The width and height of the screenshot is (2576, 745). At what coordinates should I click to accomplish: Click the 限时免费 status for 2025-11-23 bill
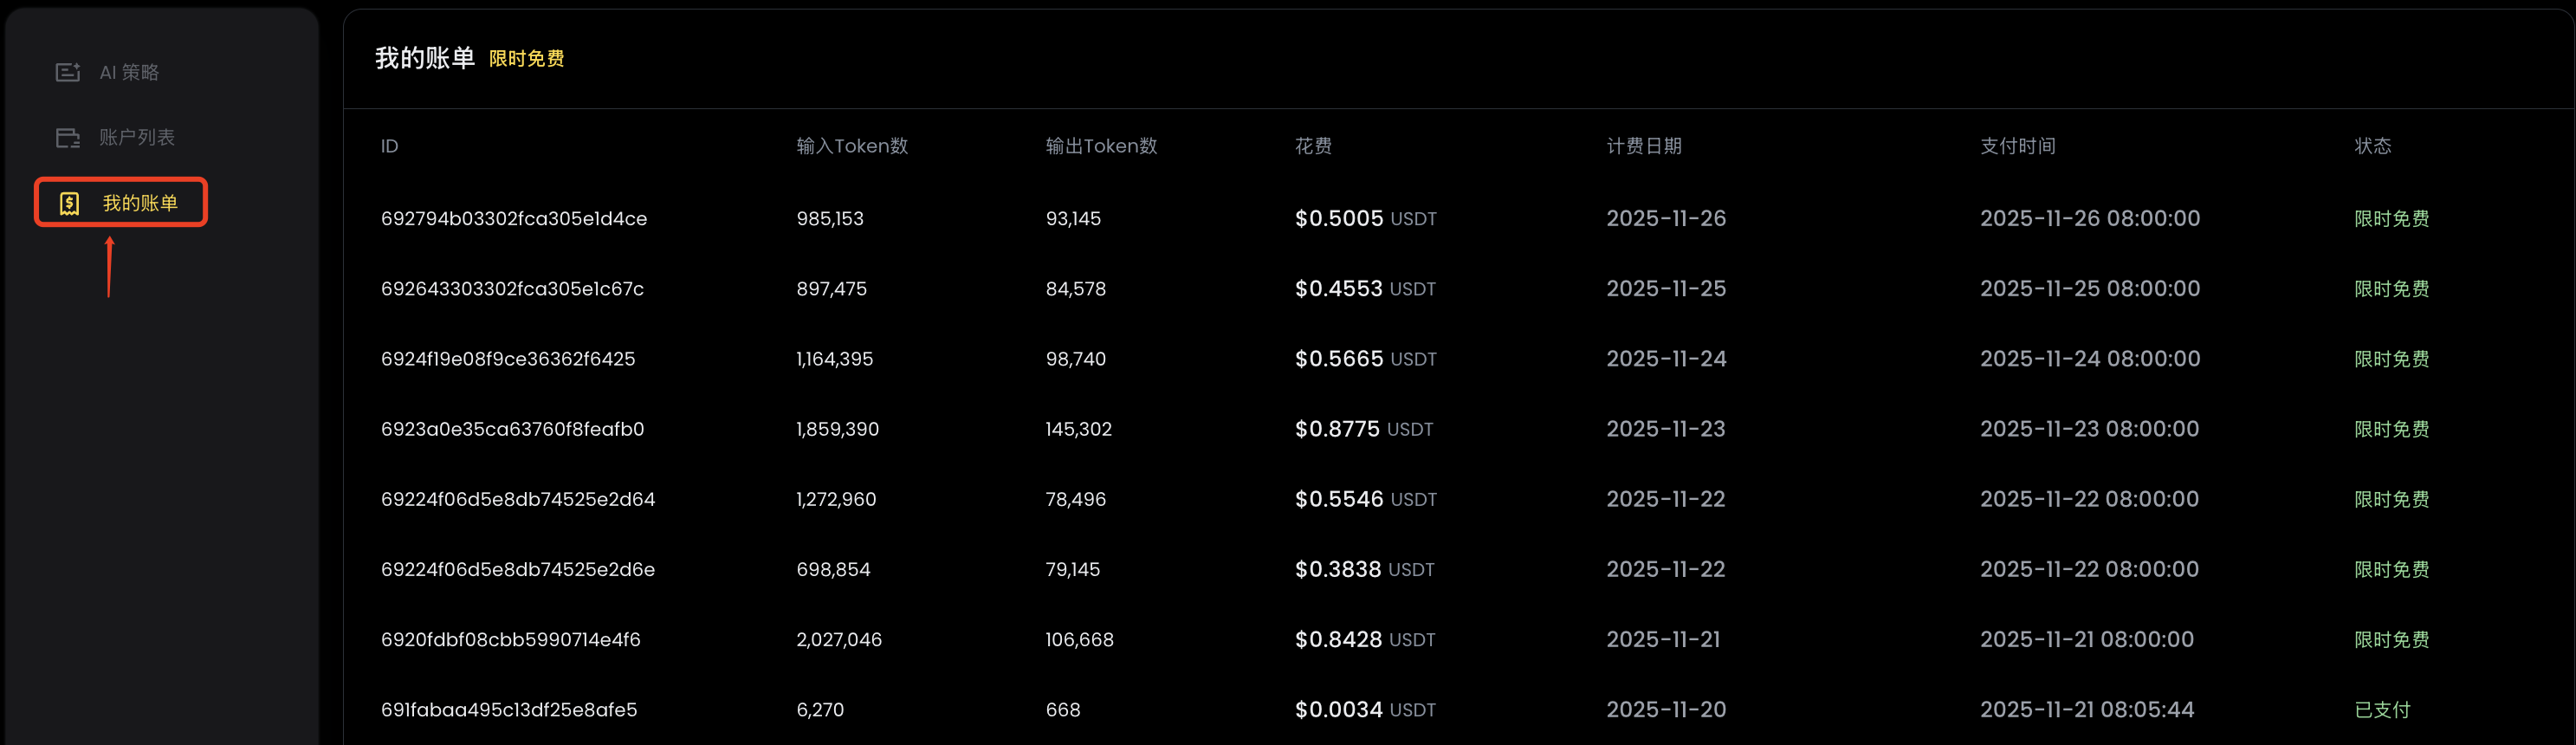2391,429
